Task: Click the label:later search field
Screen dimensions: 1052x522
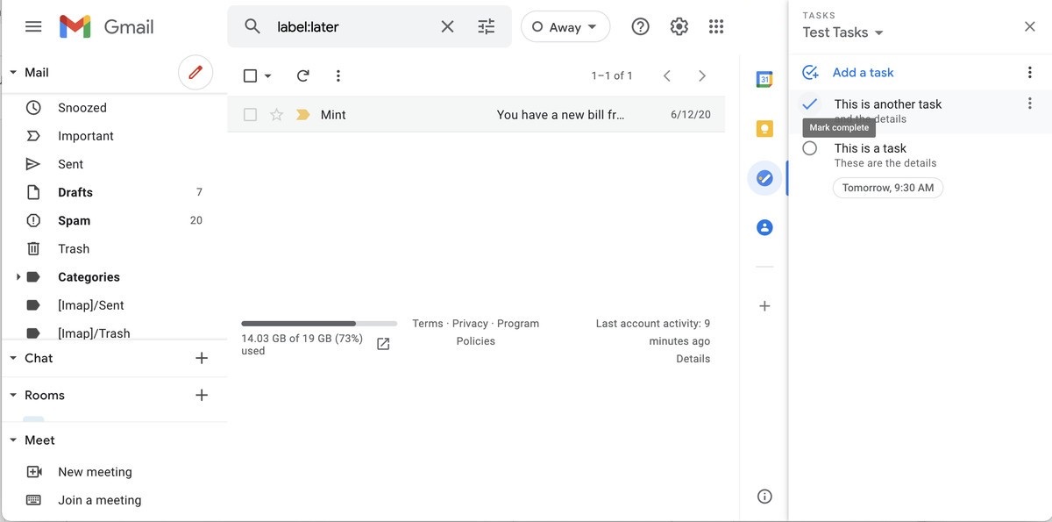Action: [x=351, y=27]
